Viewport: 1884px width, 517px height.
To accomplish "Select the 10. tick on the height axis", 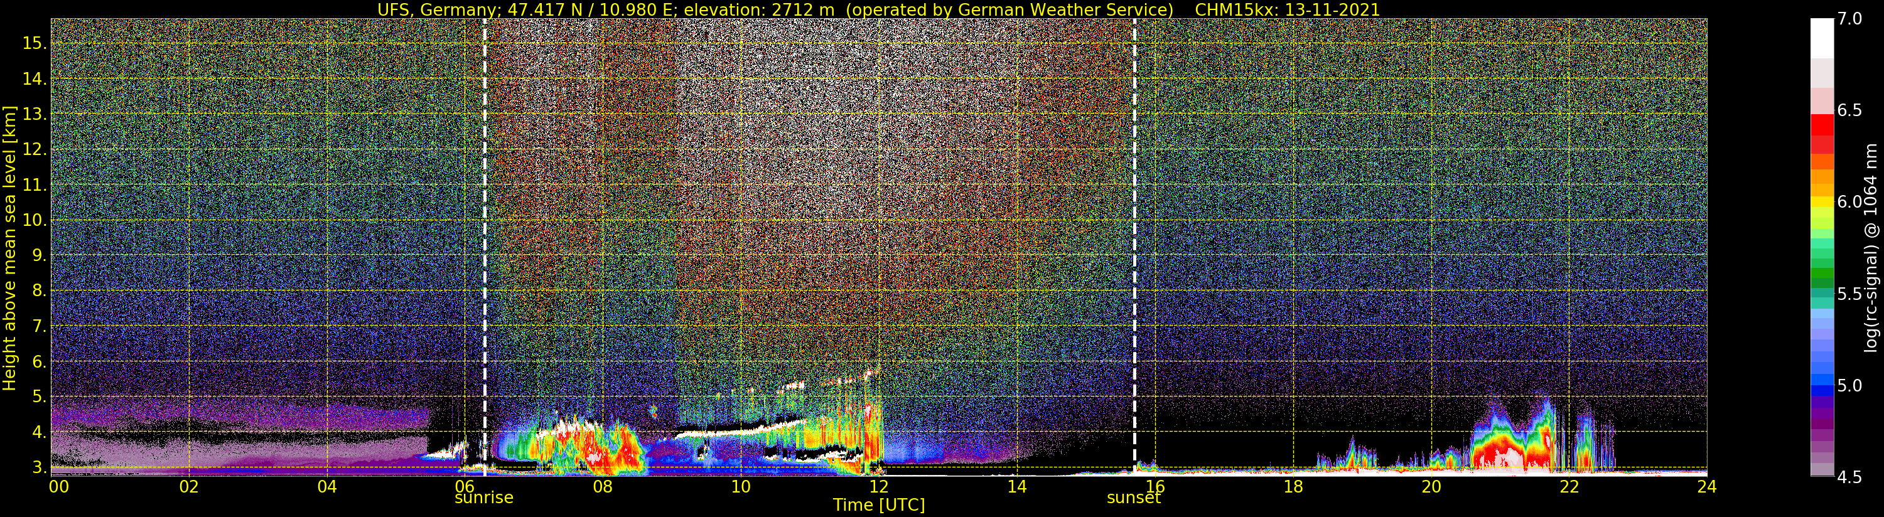I will coord(35,220).
